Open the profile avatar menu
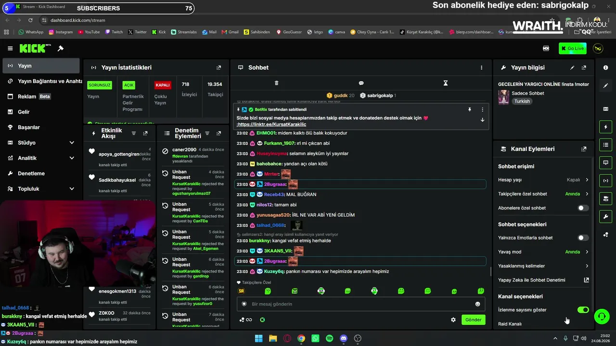The height and width of the screenshot is (346, 616). coord(598,49)
